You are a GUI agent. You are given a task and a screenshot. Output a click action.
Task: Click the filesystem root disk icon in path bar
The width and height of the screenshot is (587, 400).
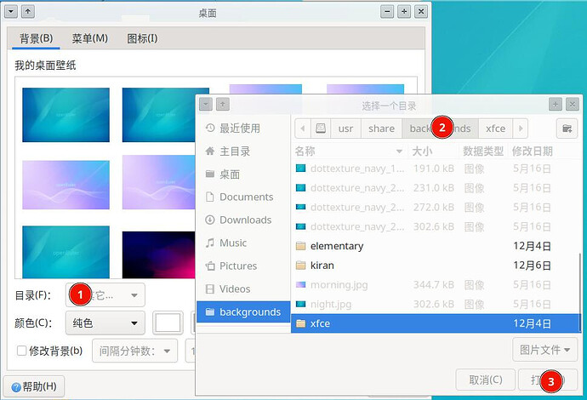coord(320,129)
